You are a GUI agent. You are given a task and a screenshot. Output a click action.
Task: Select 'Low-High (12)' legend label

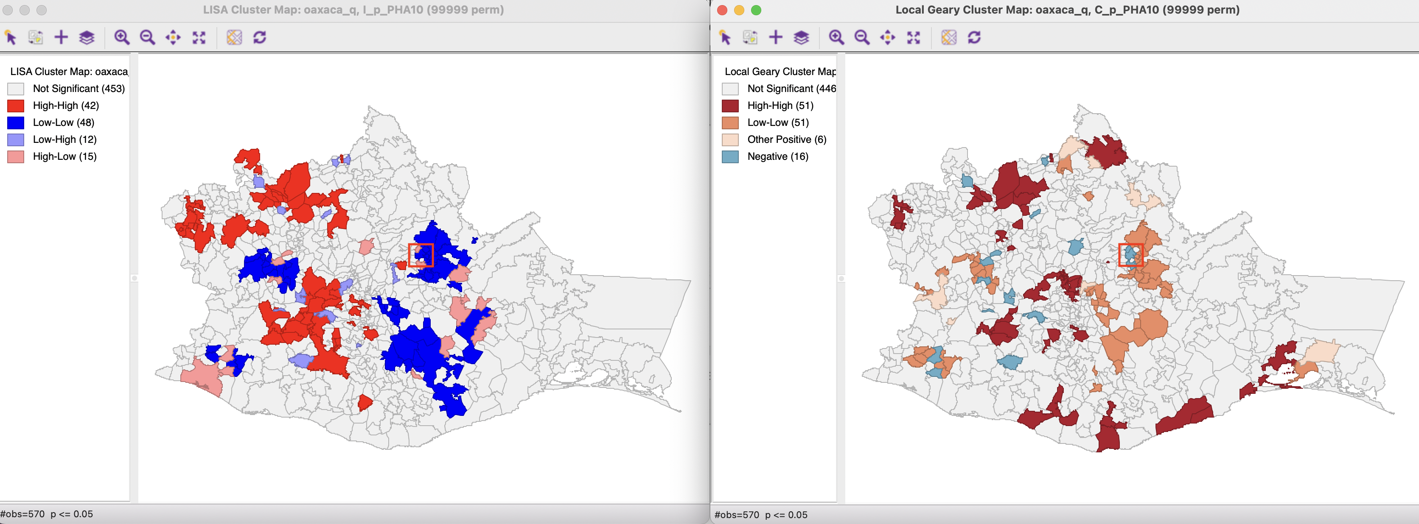[64, 140]
